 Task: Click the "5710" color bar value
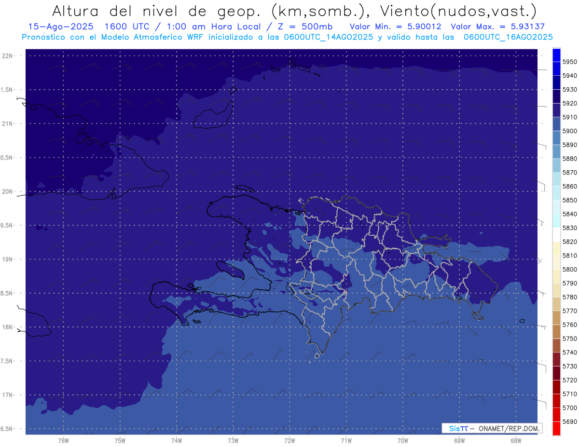569,394
